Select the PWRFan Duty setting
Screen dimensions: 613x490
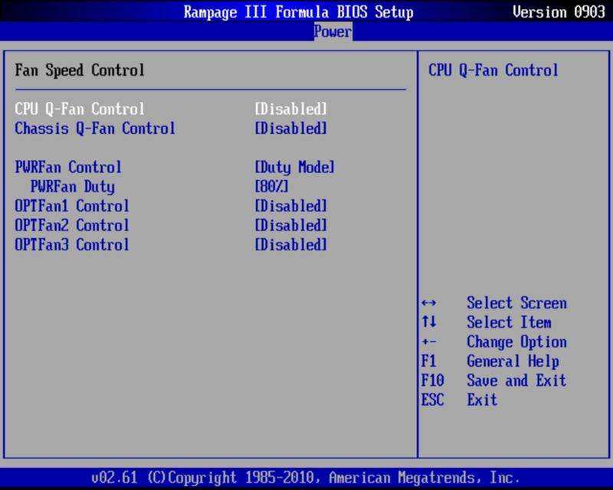73,186
